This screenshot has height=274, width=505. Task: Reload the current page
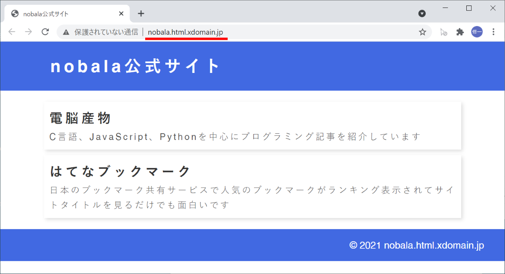point(45,32)
